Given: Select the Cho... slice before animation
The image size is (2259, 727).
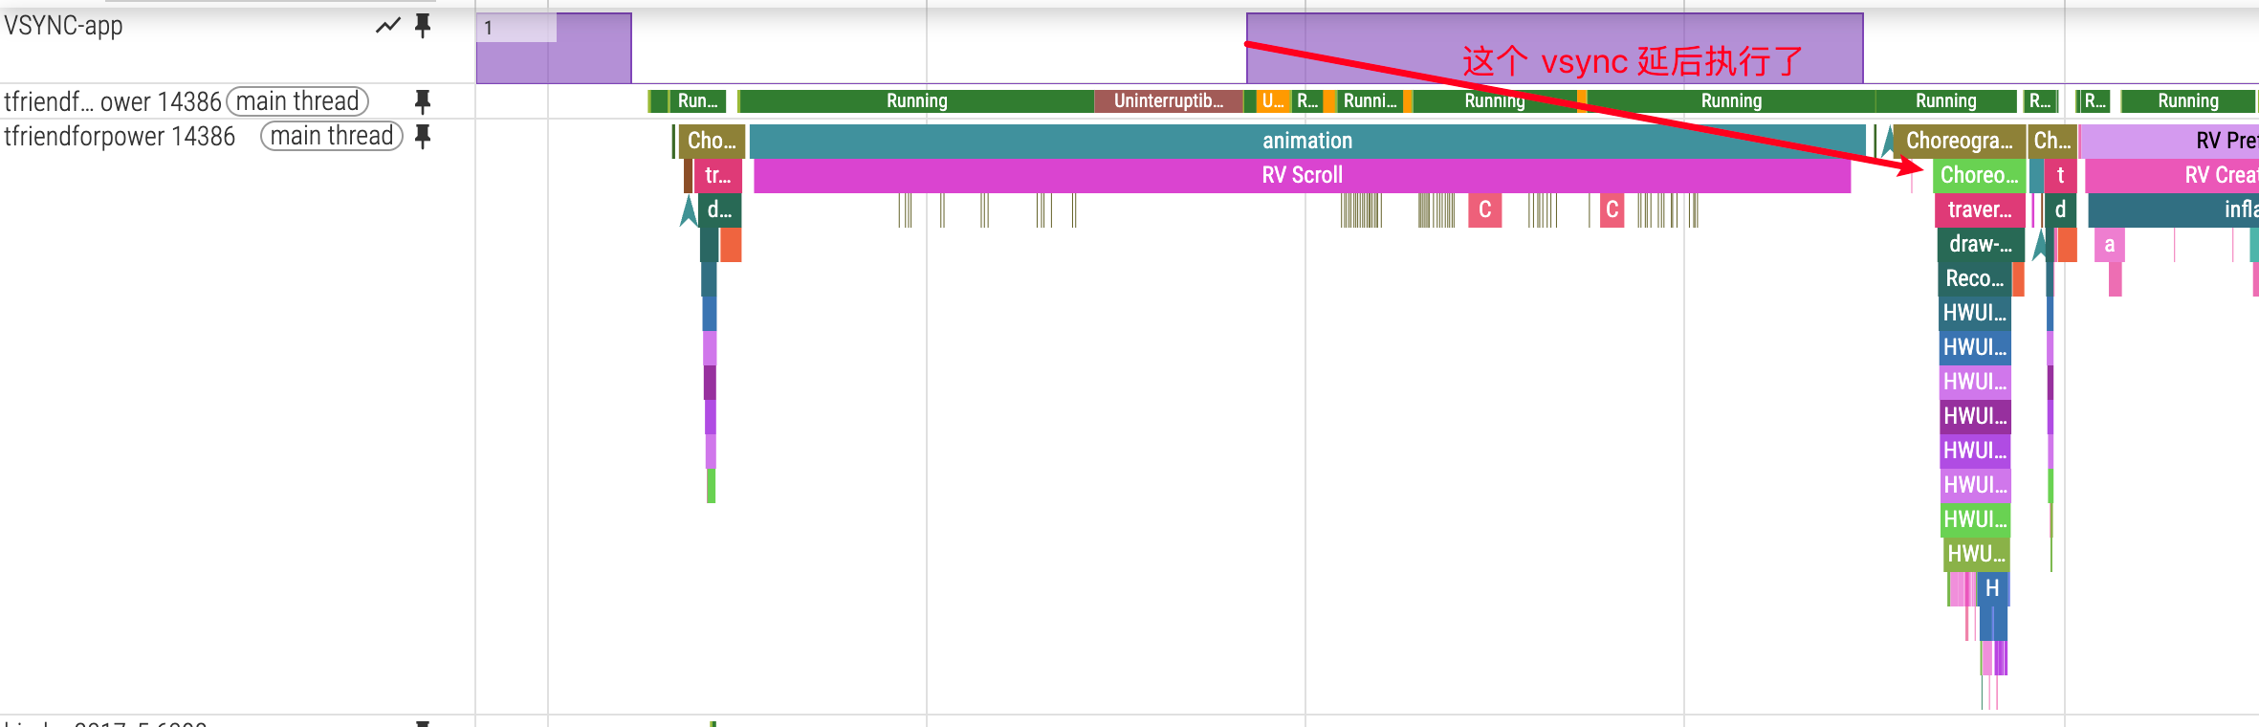Looking at the screenshot, I should (712, 141).
